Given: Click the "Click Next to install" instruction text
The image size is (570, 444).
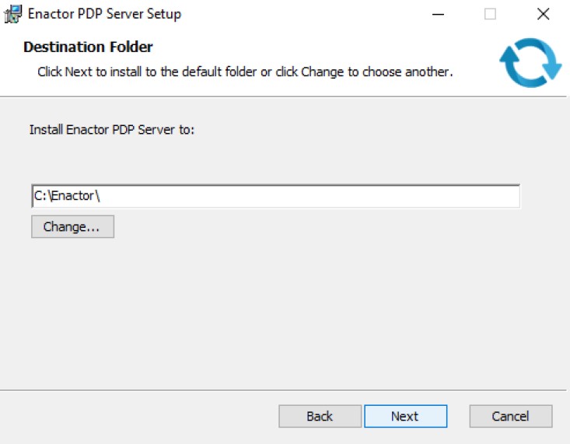Looking at the screenshot, I should [245, 72].
